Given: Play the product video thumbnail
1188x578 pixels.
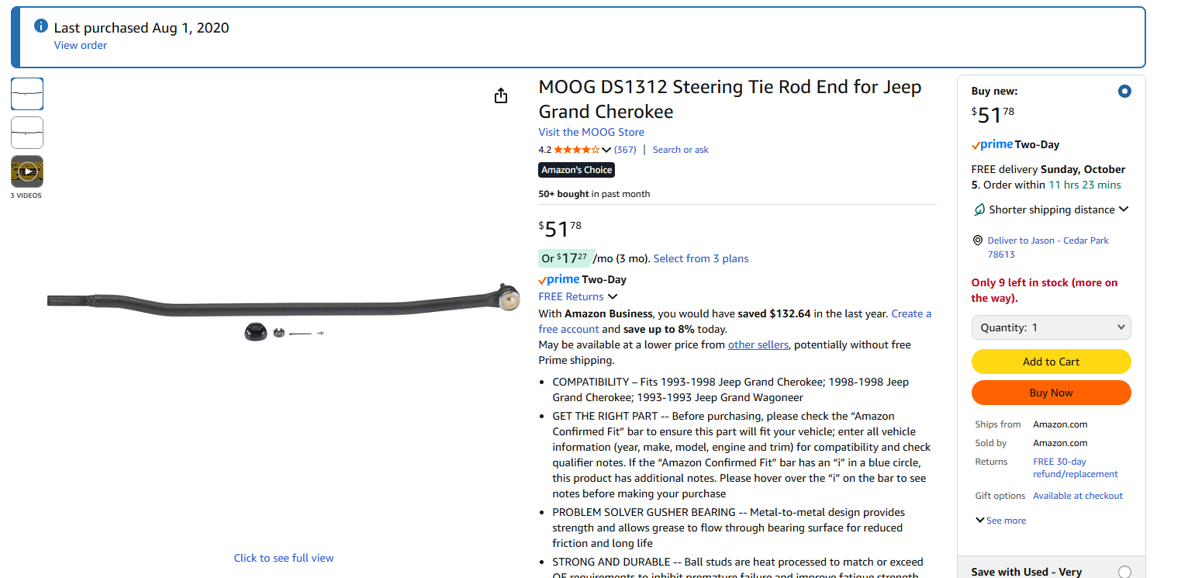Looking at the screenshot, I should click(27, 171).
